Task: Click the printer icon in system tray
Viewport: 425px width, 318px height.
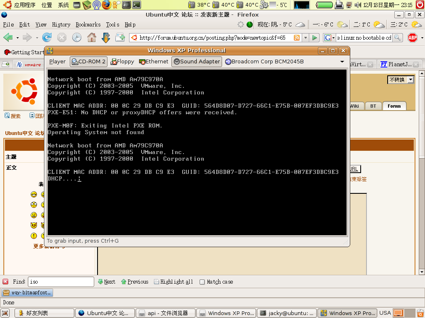Action: (339, 5)
